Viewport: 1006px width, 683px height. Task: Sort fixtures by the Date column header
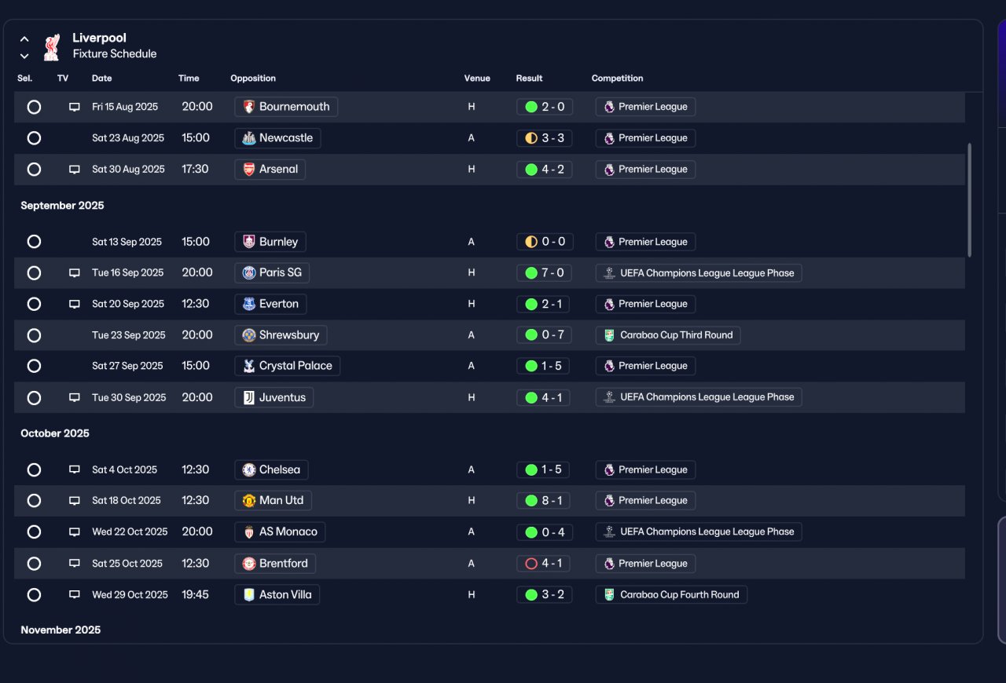click(x=101, y=79)
